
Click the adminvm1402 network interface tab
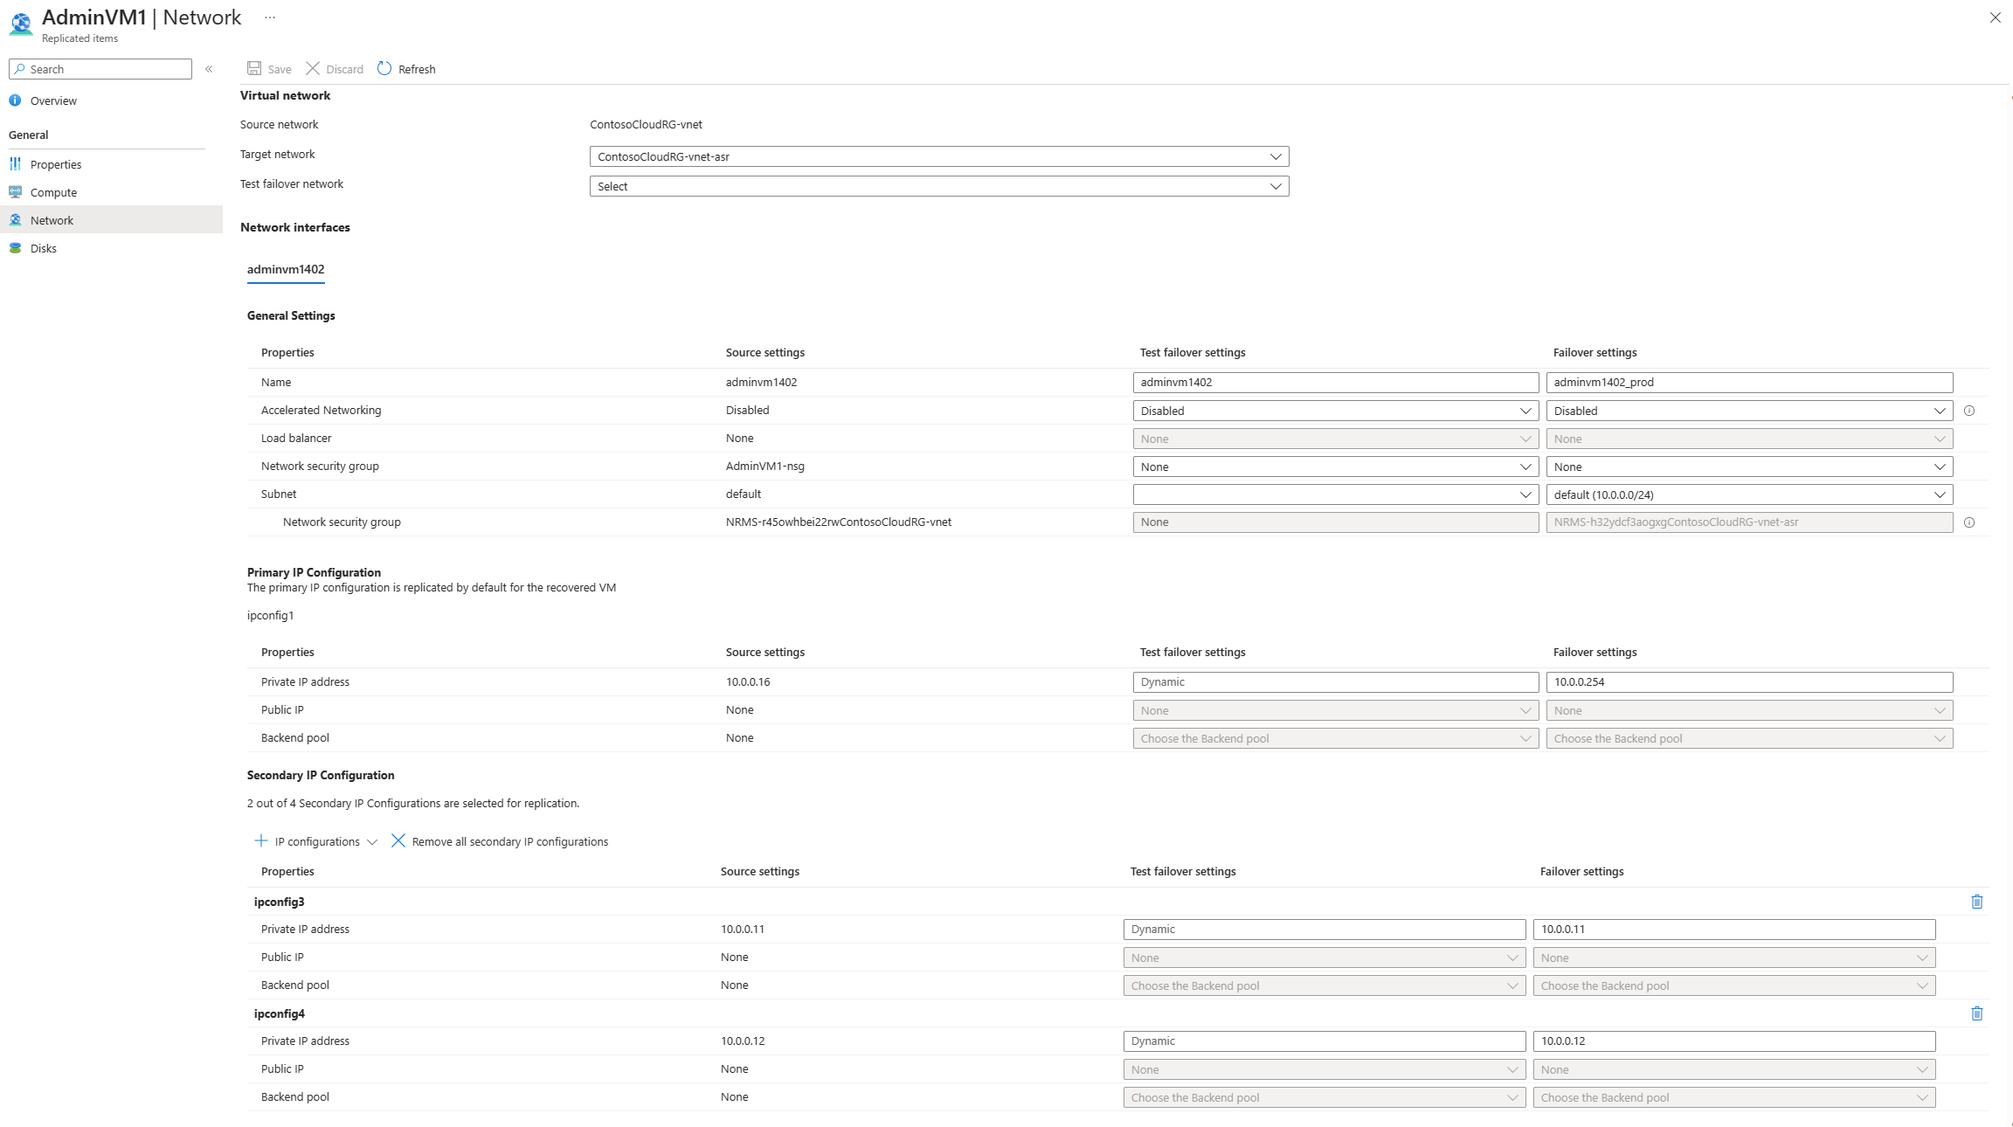(285, 270)
